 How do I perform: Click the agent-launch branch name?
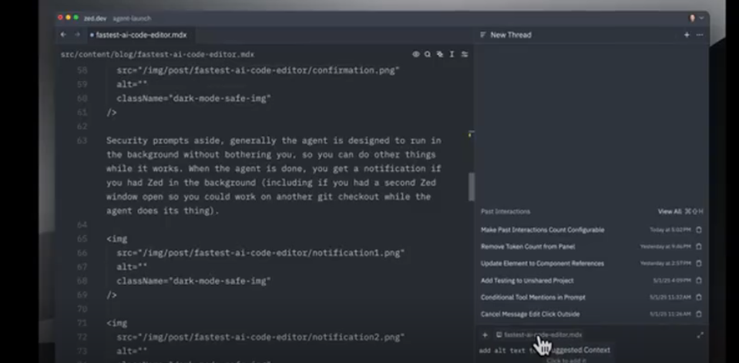click(x=132, y=18)
